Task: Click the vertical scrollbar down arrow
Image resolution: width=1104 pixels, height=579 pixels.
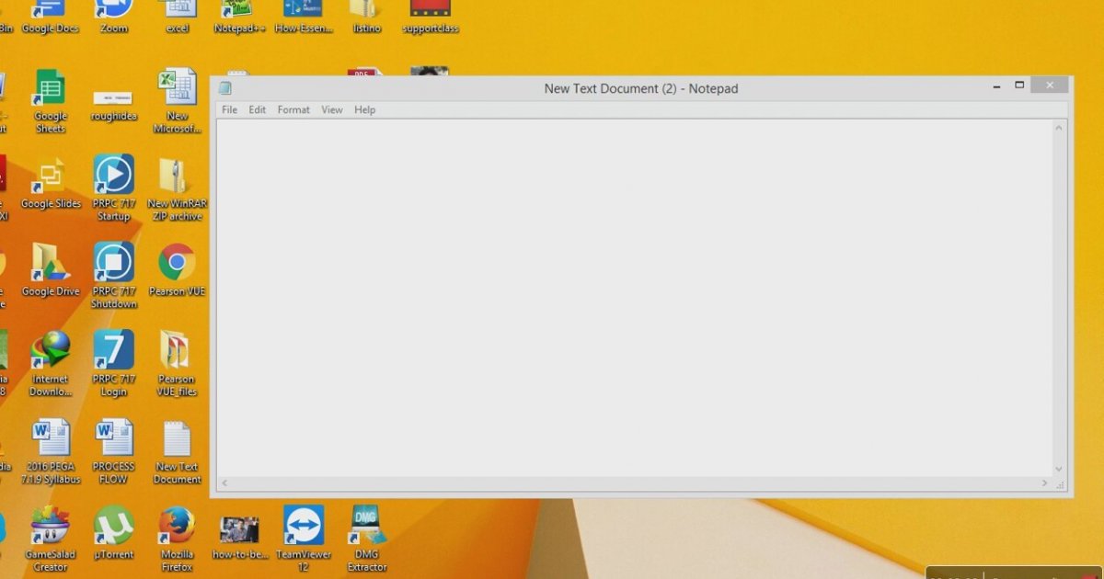Action: point(1059,469)
